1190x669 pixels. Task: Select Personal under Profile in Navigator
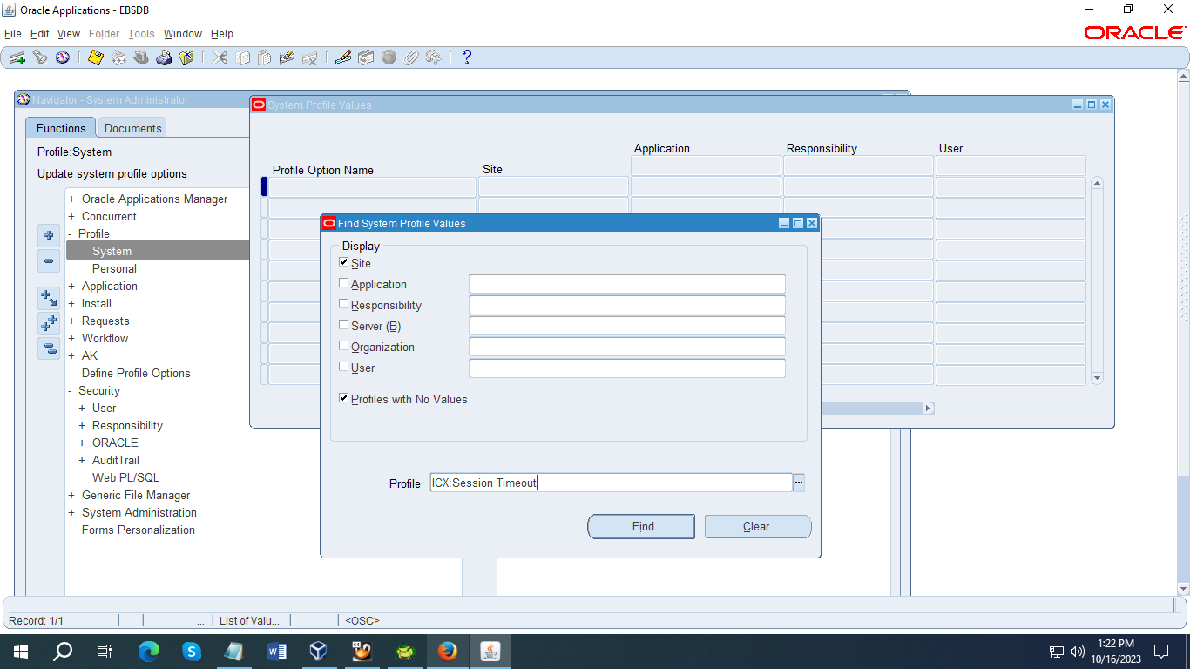pyautogui.click(x=114, y=268)
